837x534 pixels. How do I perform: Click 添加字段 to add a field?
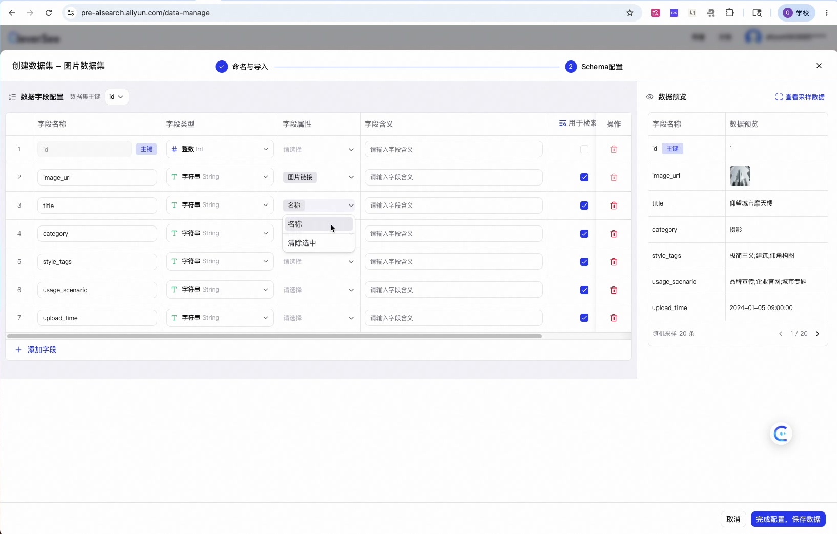36,350
